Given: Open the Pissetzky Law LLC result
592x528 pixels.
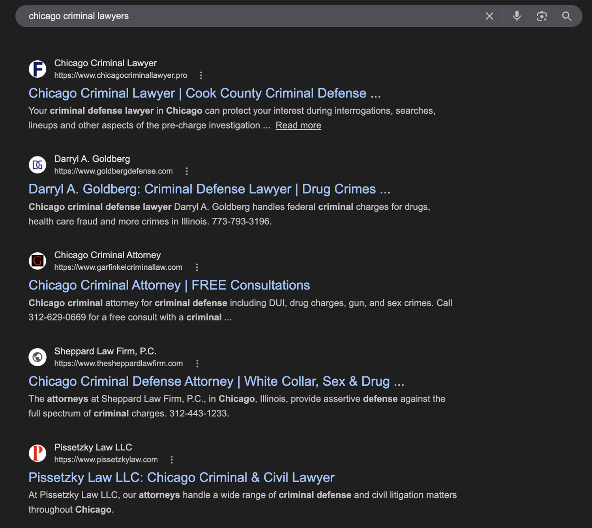Looking at the screenshot, I should pos(181,477).
